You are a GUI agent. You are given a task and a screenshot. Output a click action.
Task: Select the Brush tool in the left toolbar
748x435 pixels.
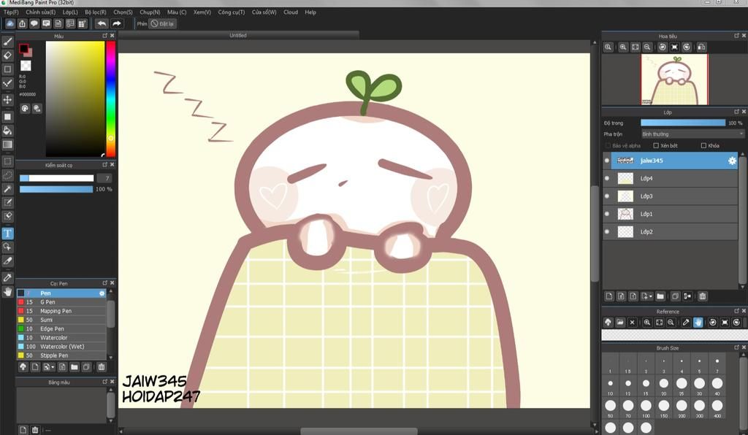(x=7, y=42)
